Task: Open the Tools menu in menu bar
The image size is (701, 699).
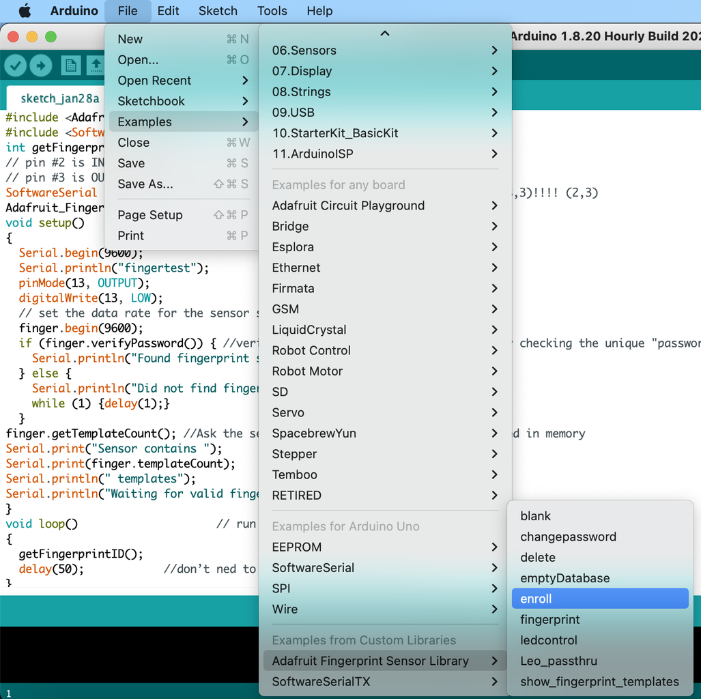Action: 272,11
